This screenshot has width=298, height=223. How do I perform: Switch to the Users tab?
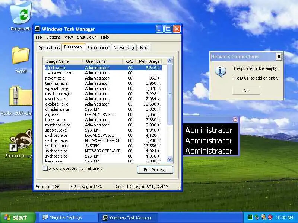pos(143,48)
